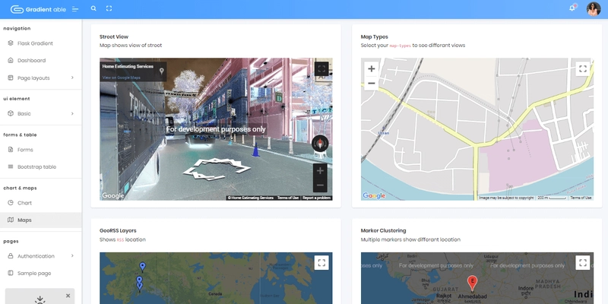Open Sample page
This screenshot has height=304, width=608.
(x=41, y=273)
